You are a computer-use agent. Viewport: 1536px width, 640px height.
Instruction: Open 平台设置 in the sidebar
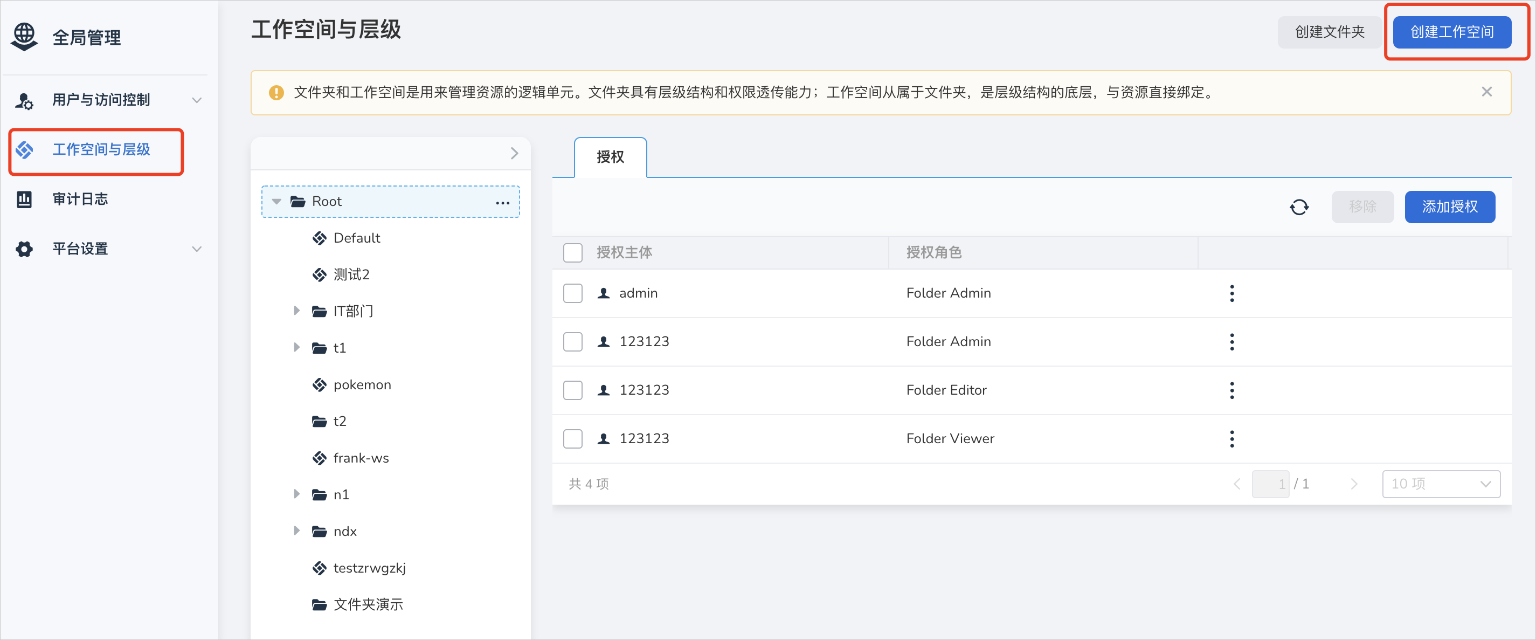80,249
